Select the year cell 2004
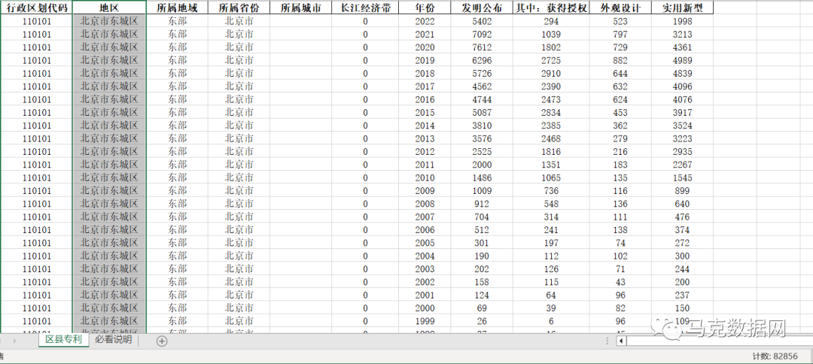 425,256
